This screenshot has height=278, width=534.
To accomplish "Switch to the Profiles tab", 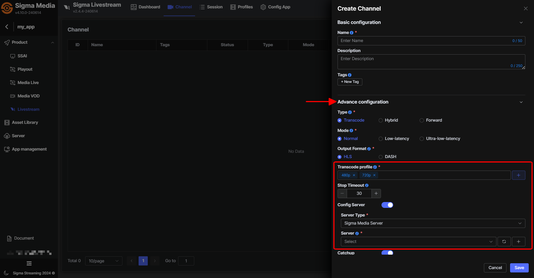I will click(242, 7).
